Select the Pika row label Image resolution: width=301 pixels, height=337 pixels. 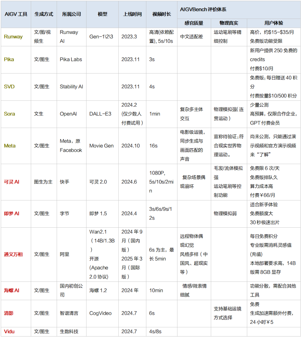click(9, 59)
